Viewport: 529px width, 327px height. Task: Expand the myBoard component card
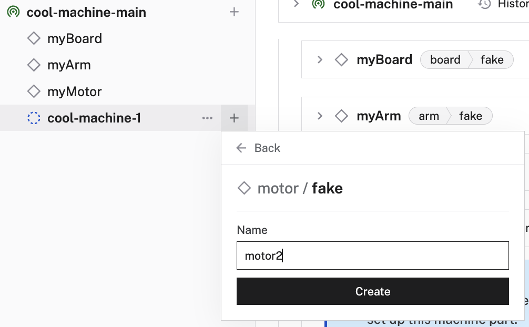(321, 59)
